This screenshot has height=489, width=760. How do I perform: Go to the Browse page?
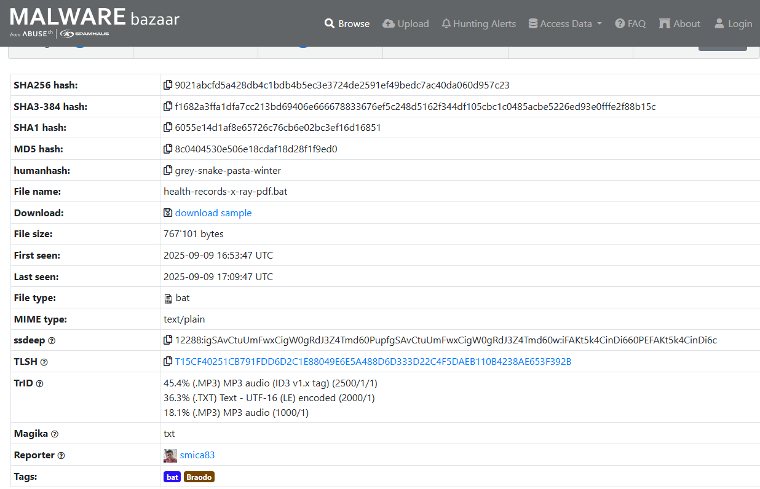347,23
